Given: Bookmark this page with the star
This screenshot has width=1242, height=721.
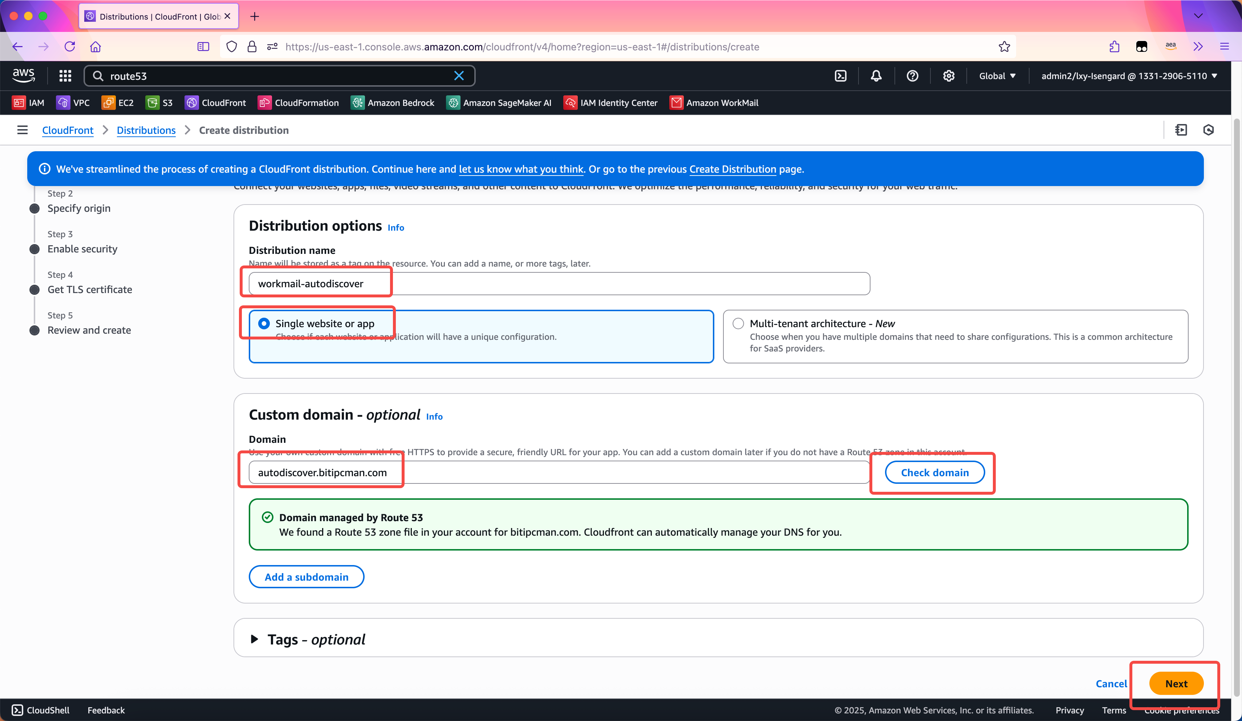Looking at the screenshot, I should pos(1004,47).
